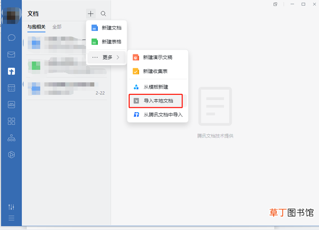Open the image gallery sidebar icon
The width and height of the screenshot is (319, 230).
click(11, 104)
